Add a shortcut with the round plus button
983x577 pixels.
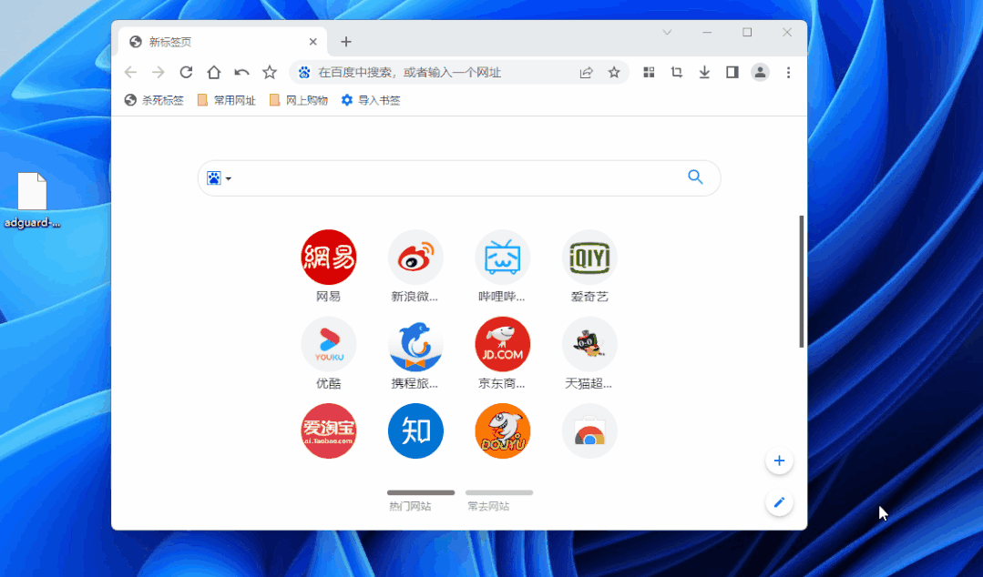click(779, 461)
